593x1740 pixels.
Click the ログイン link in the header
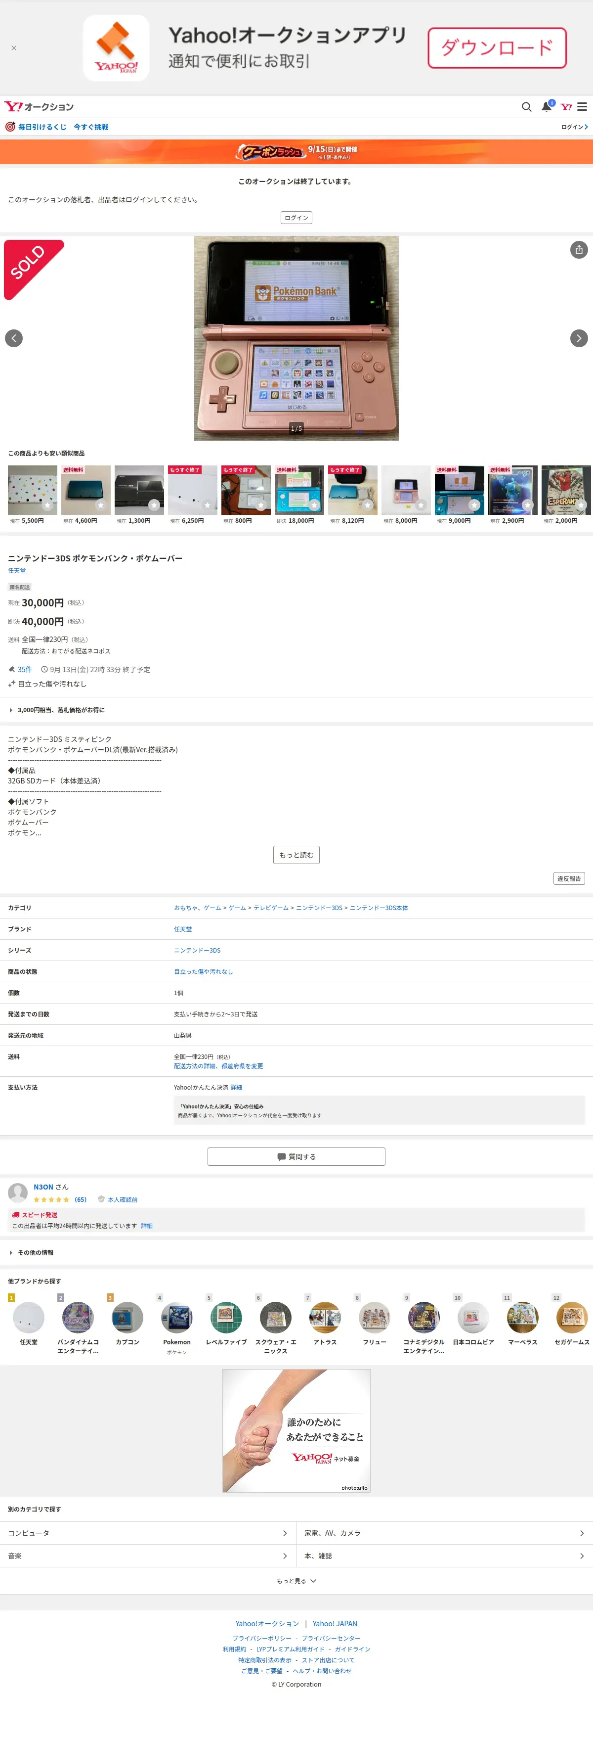point(574,127)
